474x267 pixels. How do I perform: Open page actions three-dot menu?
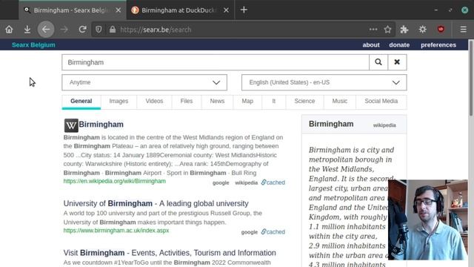pyautogui.click(x=373, y=30)
